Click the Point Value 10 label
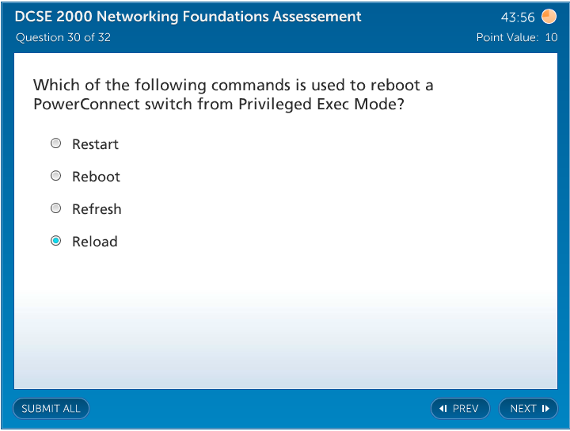This screenshot has width=570, height=431. (516, 37)
